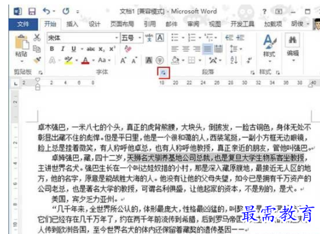Toggle Center alignment button
The image size is (320, 234).
click(x=186, y=49)
